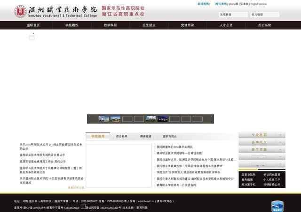Open notice 温州职业技术学院专利转让交易公示
This screenshot has width=301, height=212.
(42, 155)
